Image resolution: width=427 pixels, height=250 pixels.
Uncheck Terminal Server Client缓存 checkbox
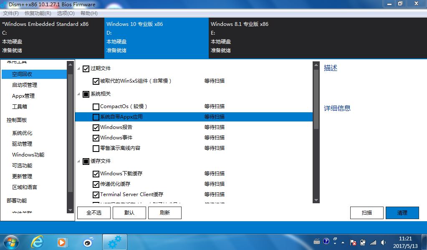pos(96,195)
